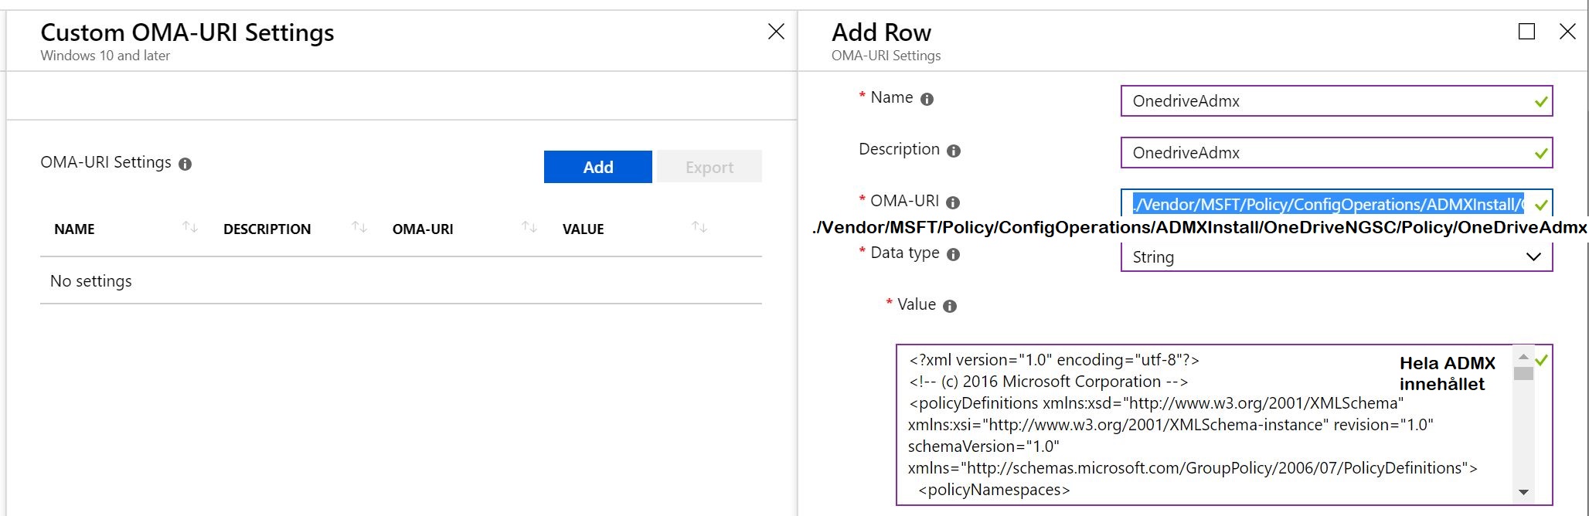Close the Custom OMA-URI Settings pane
Image resolution: width=1589 pixels, height=516 pixels.
(776, 32)
